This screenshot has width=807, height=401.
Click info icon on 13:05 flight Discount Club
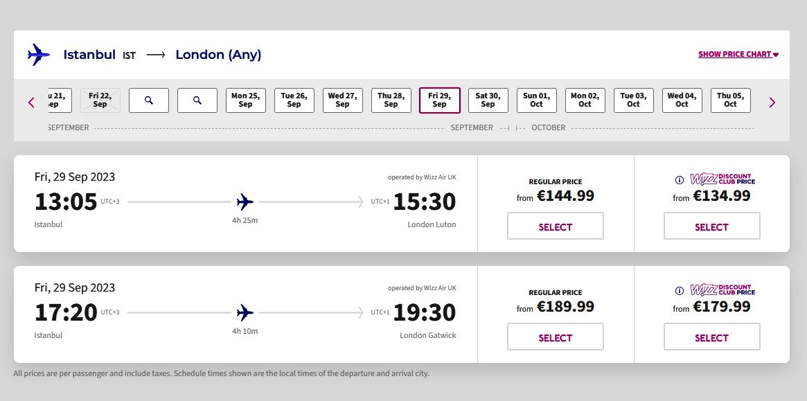tap(680, 179)
